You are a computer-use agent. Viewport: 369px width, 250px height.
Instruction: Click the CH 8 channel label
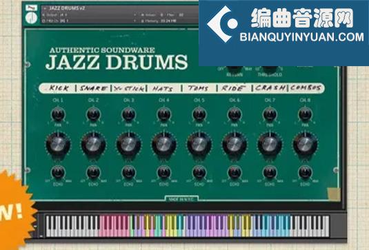click(x=305, y=101)
